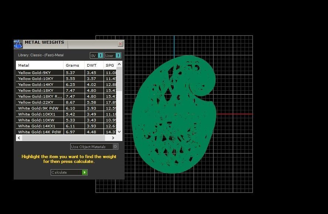Click the 4.48 DWT value
The height and width of the screenshot is (214, 328).
pos(91,132)
